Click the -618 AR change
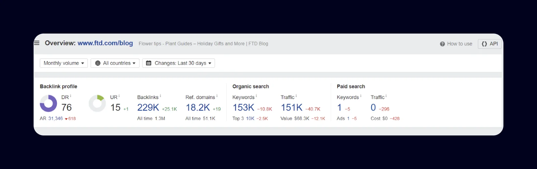537x169 pixels. (x=70, y=118)
